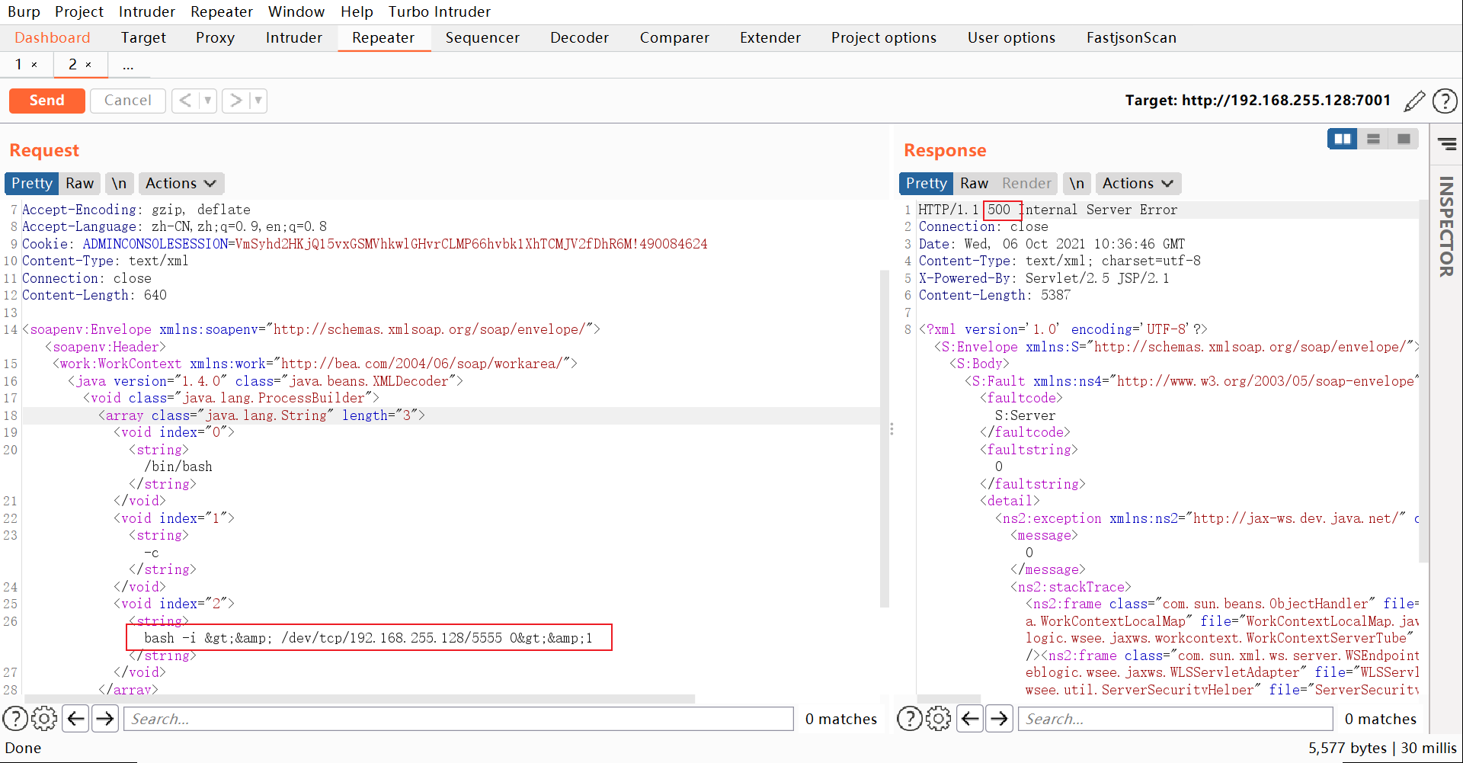Image resolution: width=1463 pixels, height=763 pixels.
Task: Click the response vertical scrollbar
Action: [1423, 381]
